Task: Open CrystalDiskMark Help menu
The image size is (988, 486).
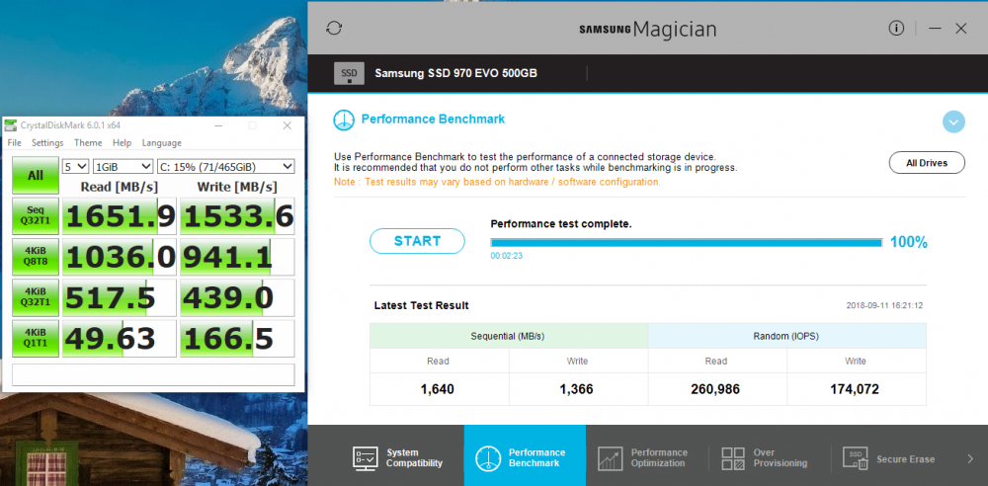Action: (x=123, y=143)
